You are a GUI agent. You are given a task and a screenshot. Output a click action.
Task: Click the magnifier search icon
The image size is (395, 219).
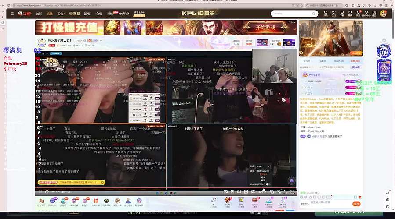(314, 14)
